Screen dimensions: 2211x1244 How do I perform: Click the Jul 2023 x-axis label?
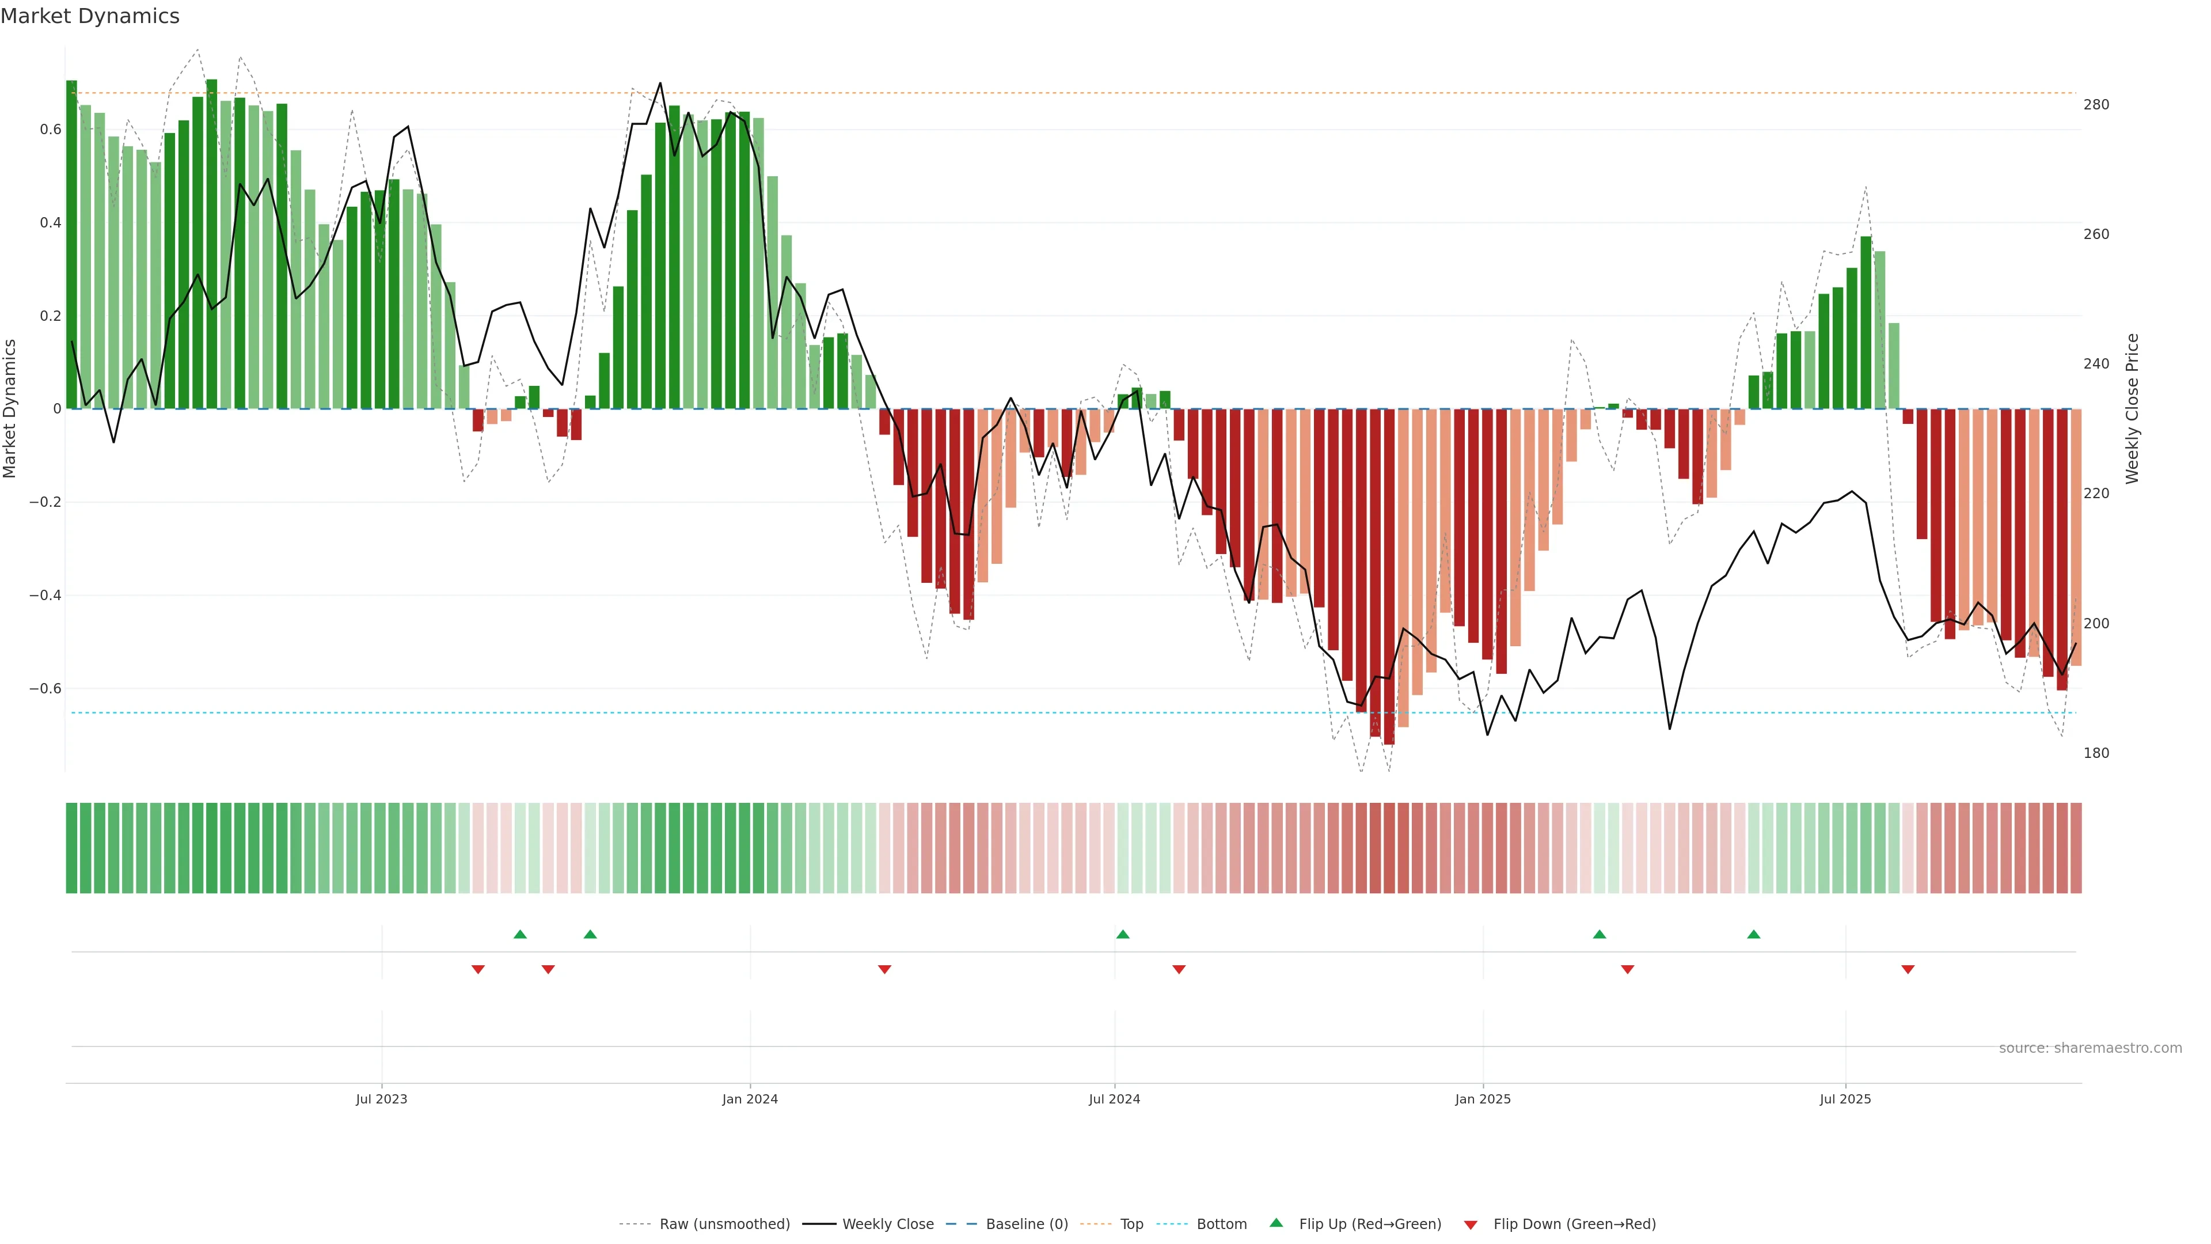pyautogui.click(x=381, y=1099)
